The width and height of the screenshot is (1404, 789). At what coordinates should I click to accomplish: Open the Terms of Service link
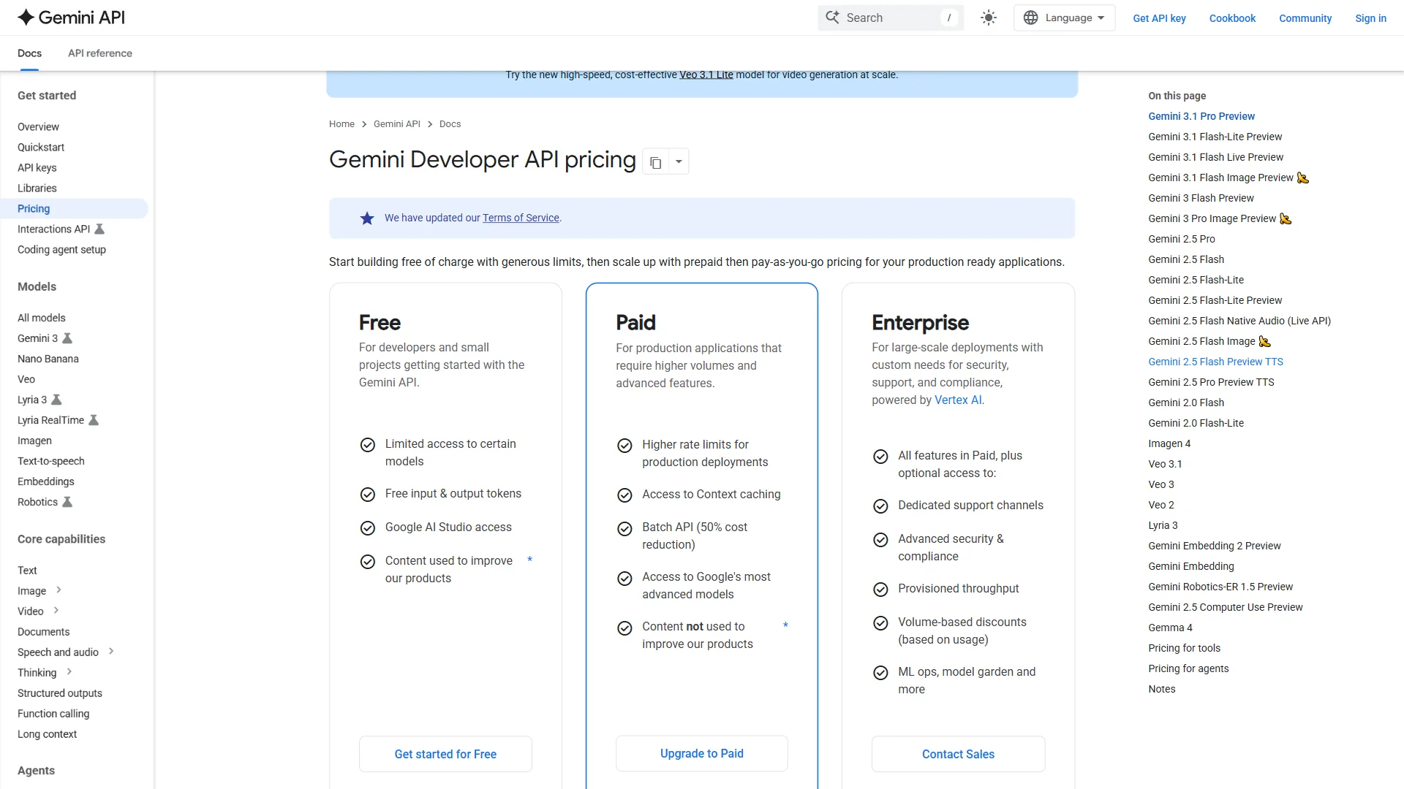coord(521,218)
